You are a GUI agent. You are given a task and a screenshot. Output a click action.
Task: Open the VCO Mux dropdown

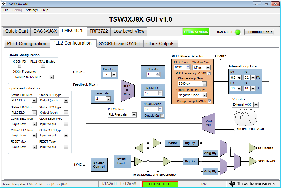256,105
